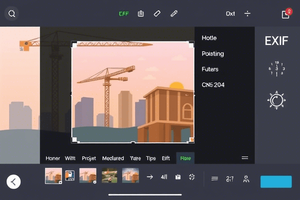Click the Futers option in side list
This screenshot has width=300, height=200.
pos(210,69)
